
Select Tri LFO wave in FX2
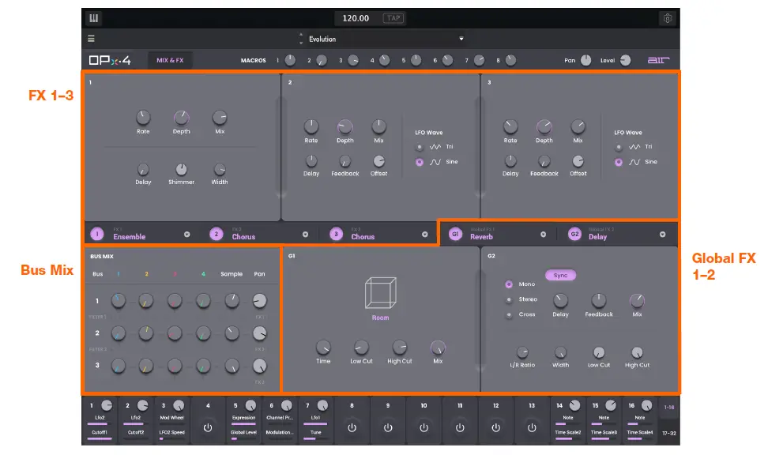coord(420,145)
